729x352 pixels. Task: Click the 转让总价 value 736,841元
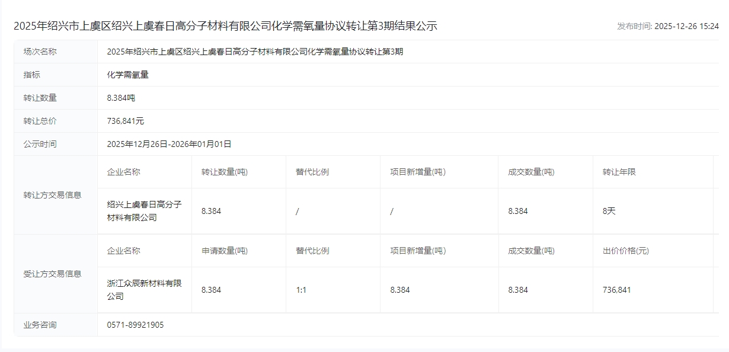(125, 121)
